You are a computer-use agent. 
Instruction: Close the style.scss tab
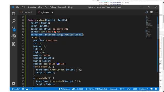pyautogui.click(x=52, y=12)
